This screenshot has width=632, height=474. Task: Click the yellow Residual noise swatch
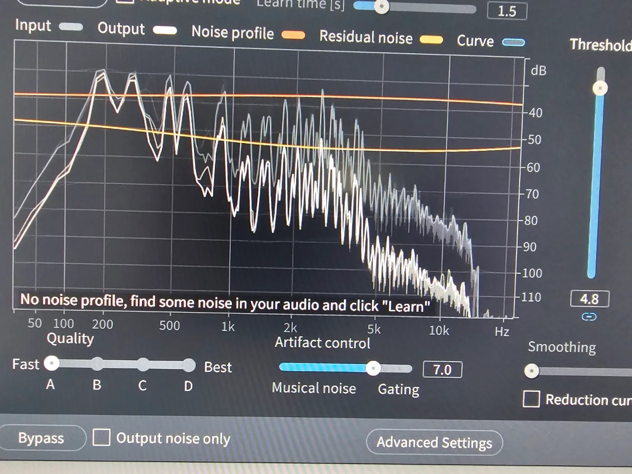pos(431,40)
